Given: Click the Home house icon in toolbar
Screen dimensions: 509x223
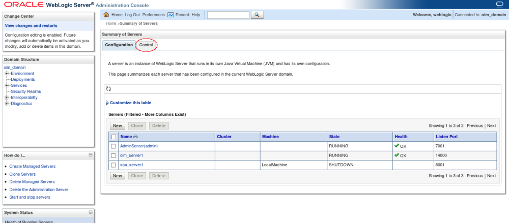Looking at the screenshot, I should coord(106,15).
